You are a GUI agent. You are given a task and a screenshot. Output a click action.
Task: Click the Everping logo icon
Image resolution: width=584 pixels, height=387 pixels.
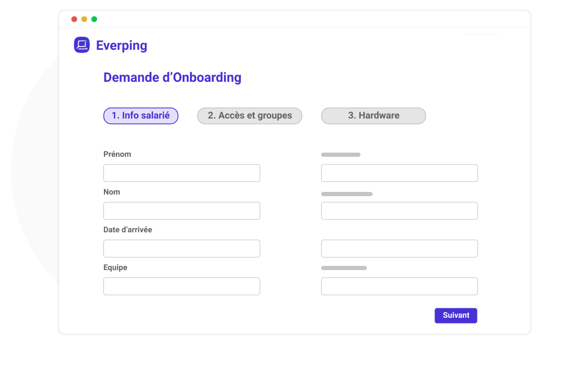82,45
